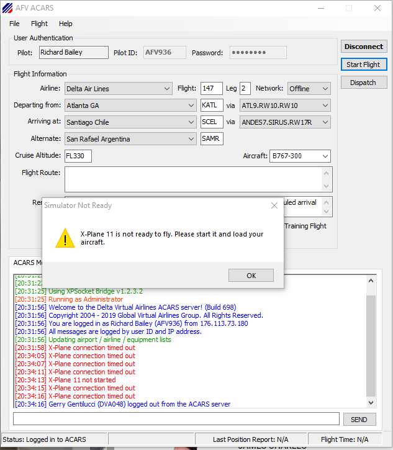Click the 'Flight Time: N/A' status entry
Screen dimensions: 393x450
tap(345, 439)
